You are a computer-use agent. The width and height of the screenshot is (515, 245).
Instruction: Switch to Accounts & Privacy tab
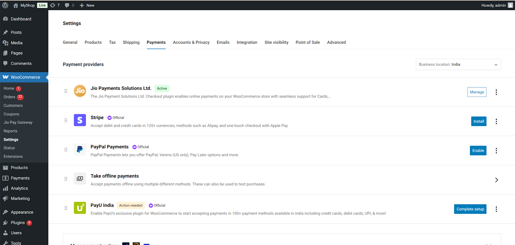[191, 42]
